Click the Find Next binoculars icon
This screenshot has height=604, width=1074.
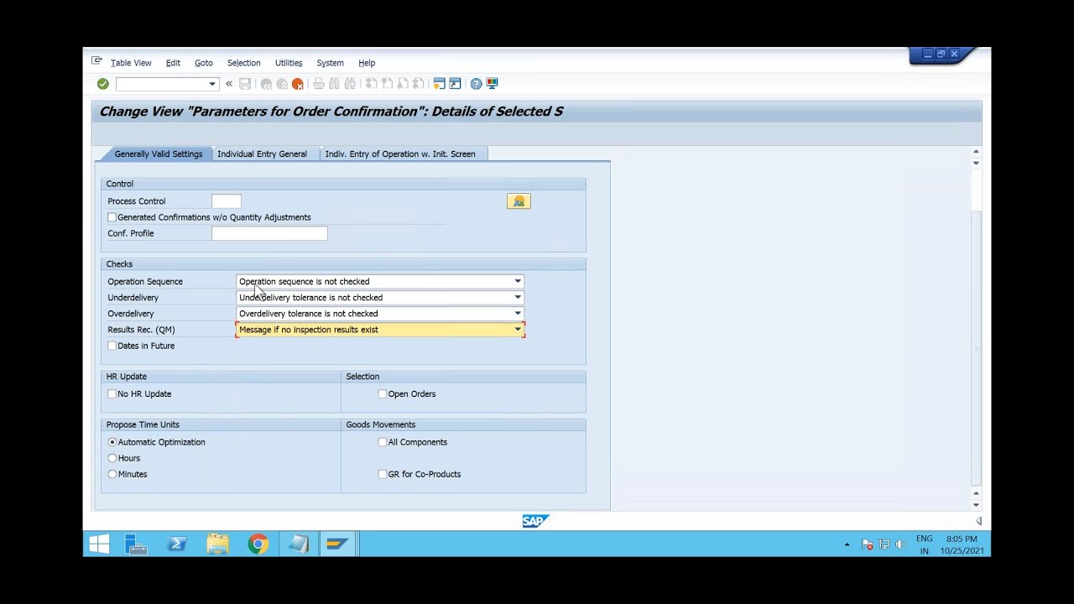pyautogui.click(x=350, y=84)
